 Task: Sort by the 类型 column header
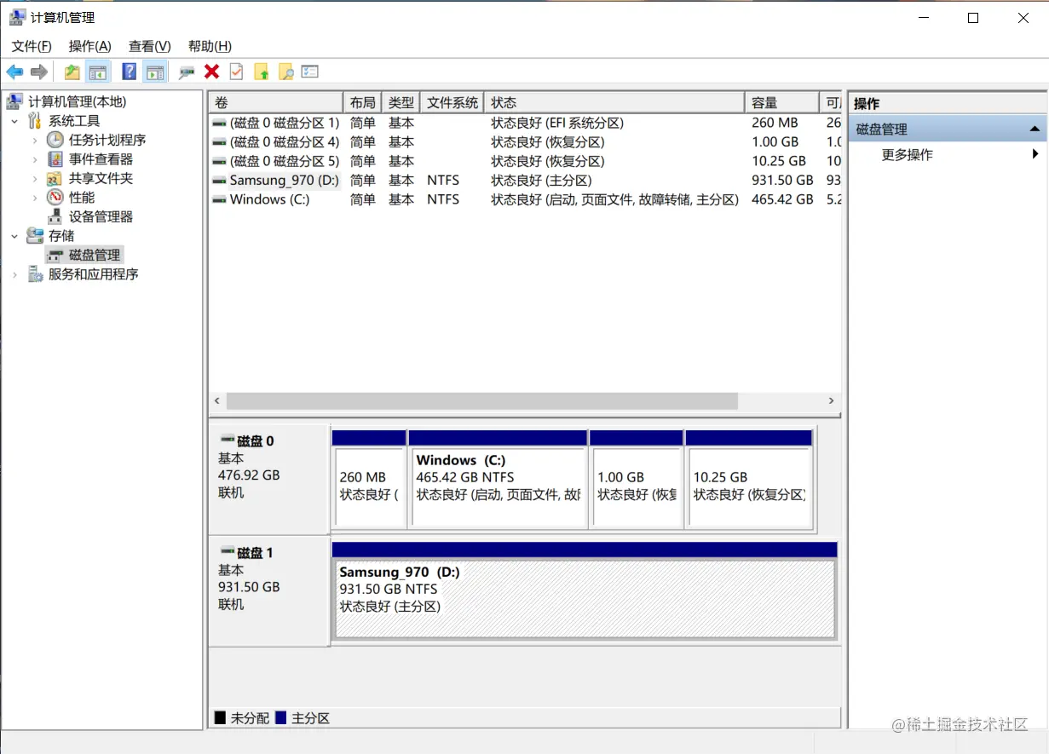pos(401,102)
